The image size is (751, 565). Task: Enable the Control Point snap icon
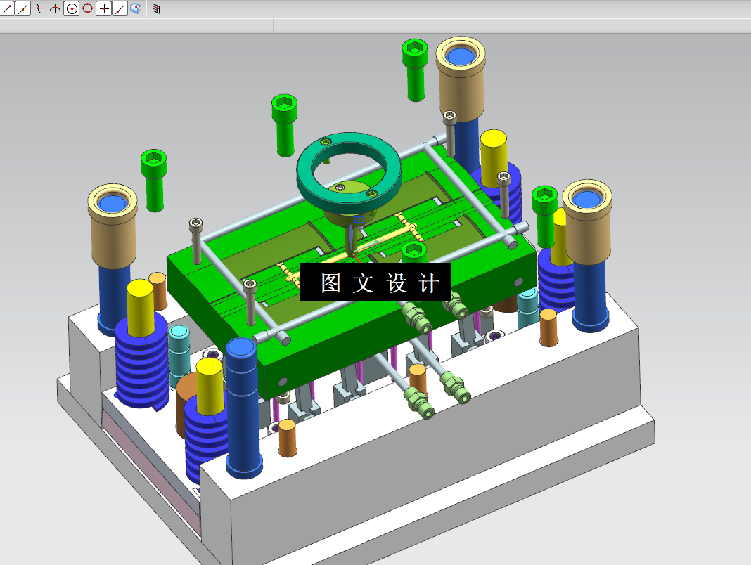coord(39,8)
